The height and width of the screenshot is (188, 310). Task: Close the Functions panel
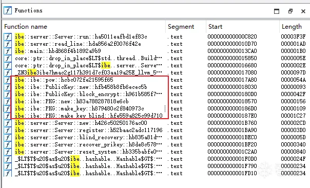(303, 11)
